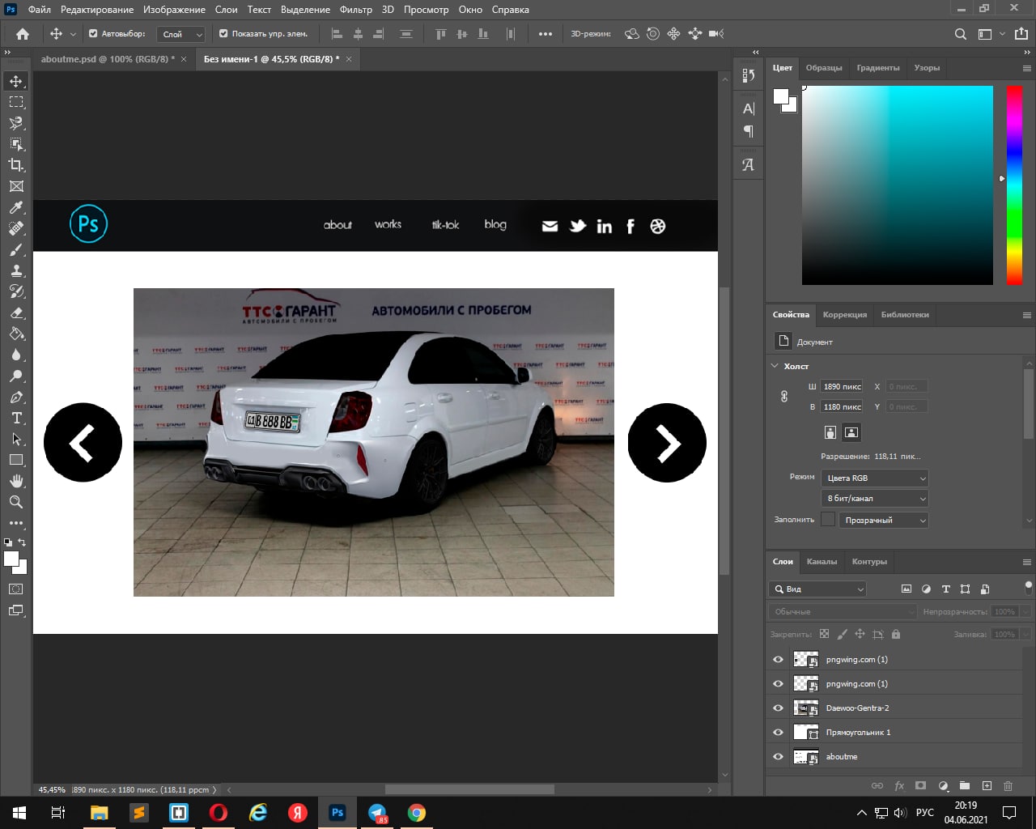Click the foreground color swatch in Color panel
Screen dimensions: 1036x829
coord(780,96)
